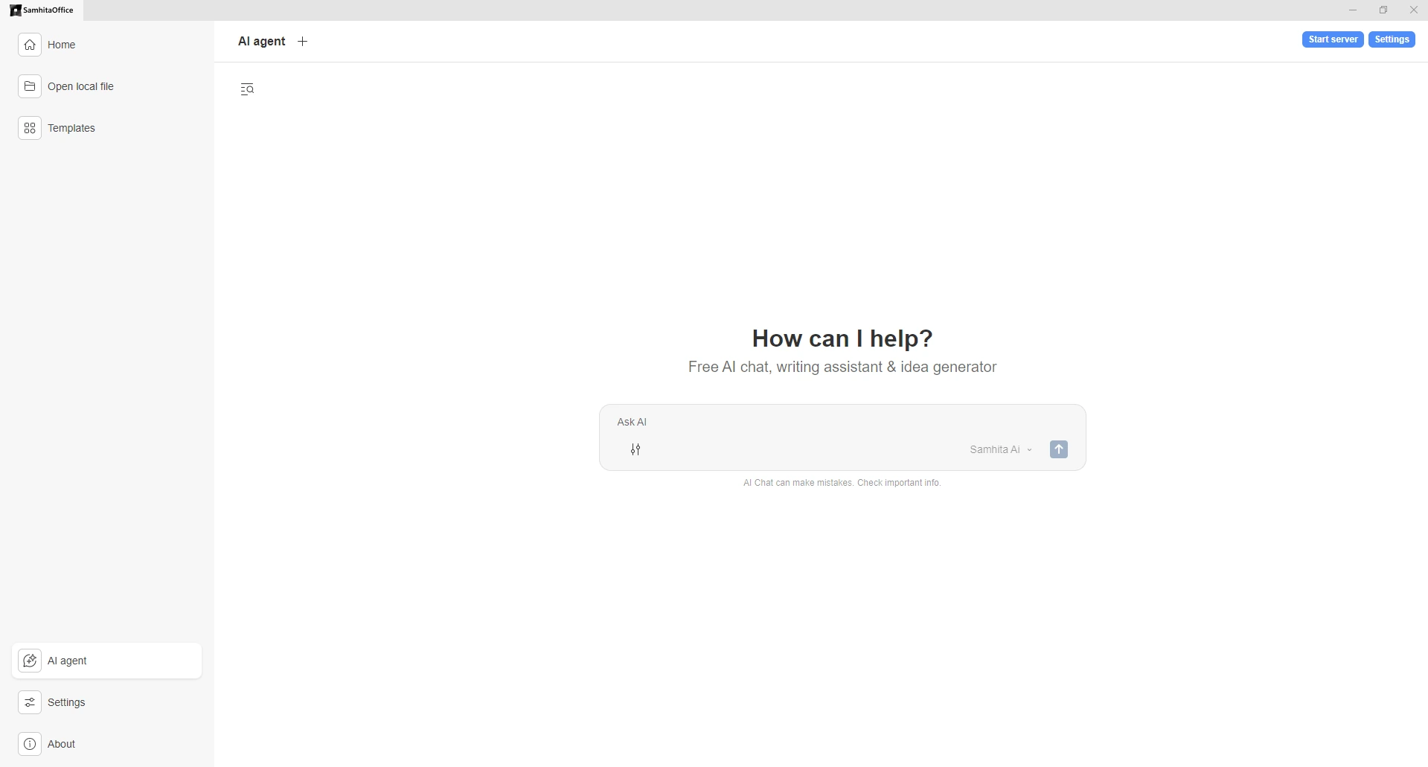Open chat options tuning icon

[635, 449]
